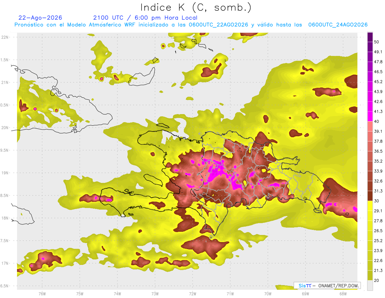Click the '37.8' color scale value
Screen dimensions: 385x298
coord(378,141)
